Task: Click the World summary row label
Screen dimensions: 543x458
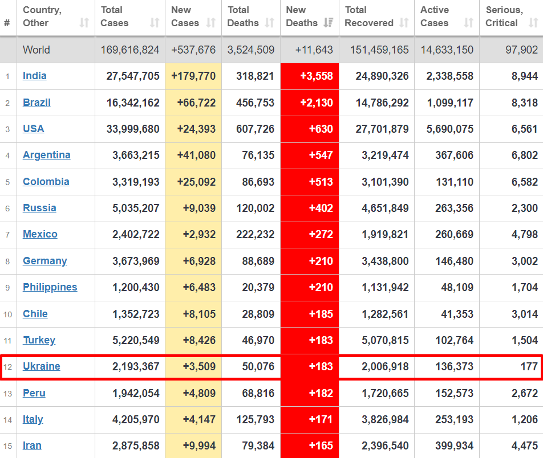Action: [x=36, y=50]
